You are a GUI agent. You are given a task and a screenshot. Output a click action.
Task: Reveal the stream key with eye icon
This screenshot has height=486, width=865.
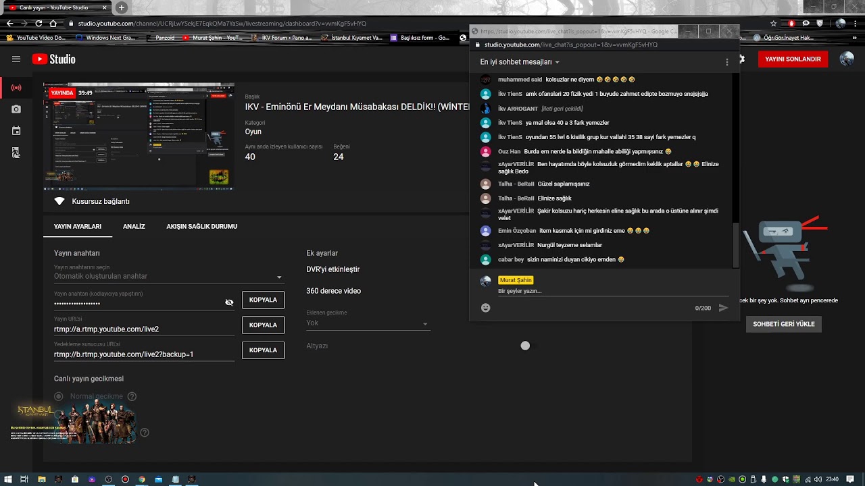coord(229,302)
